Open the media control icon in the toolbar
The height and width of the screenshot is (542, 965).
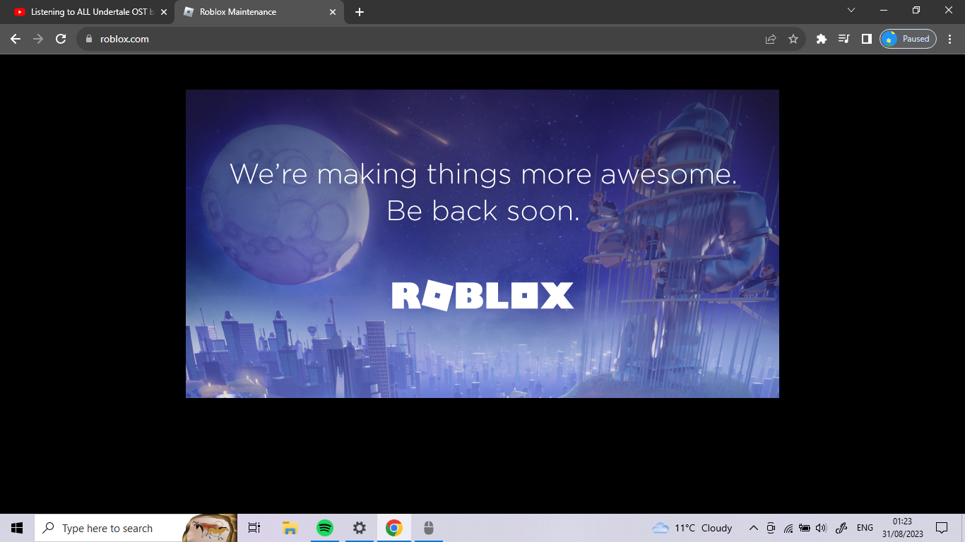coord(843,39)
